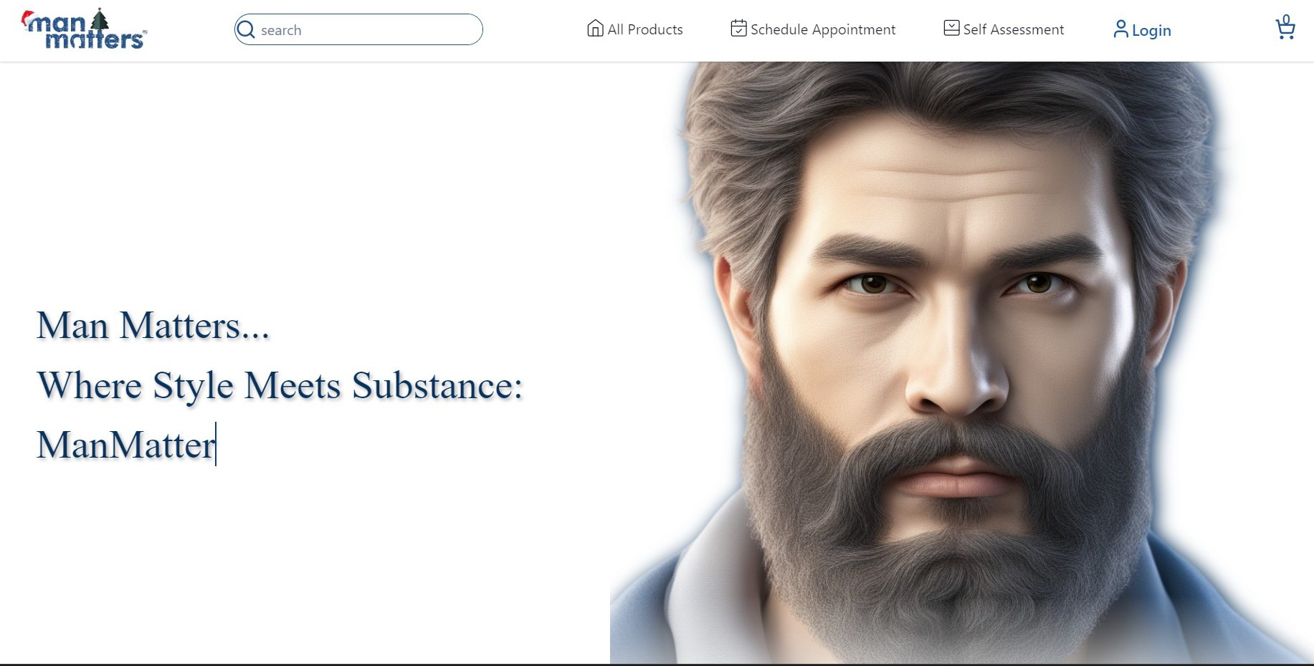Click the "Man Matters..." headline text
The image size is (1314, 666).
[x=153, y=325]
